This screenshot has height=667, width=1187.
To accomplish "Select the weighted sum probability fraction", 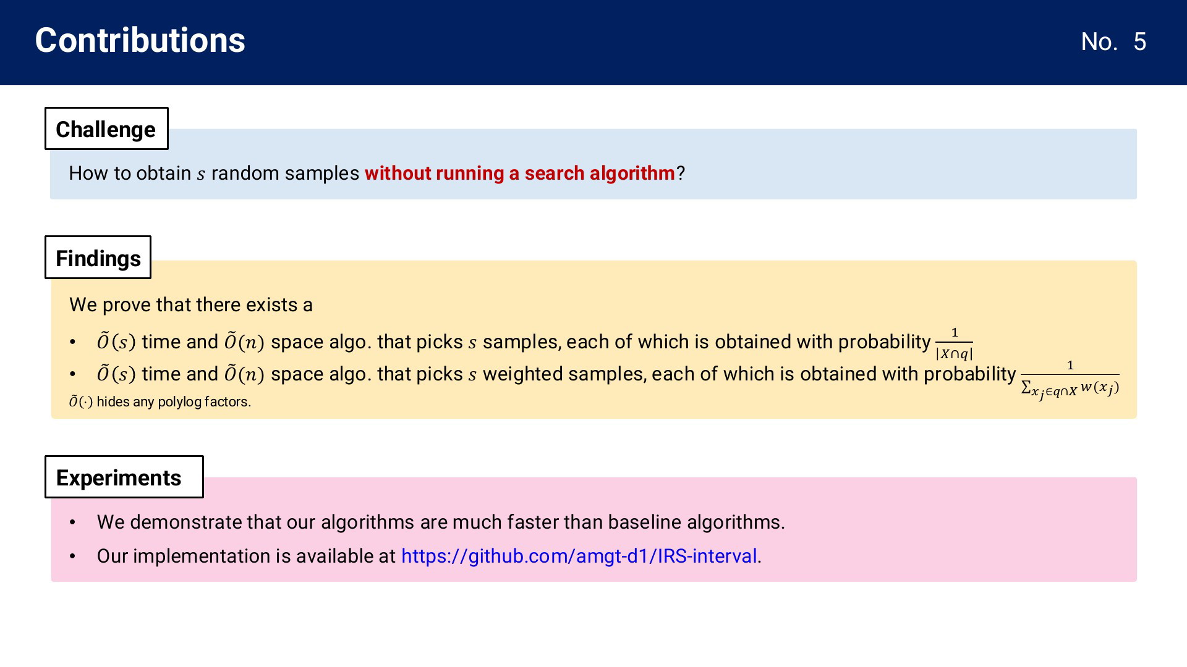I will (x=1070, y=380).
